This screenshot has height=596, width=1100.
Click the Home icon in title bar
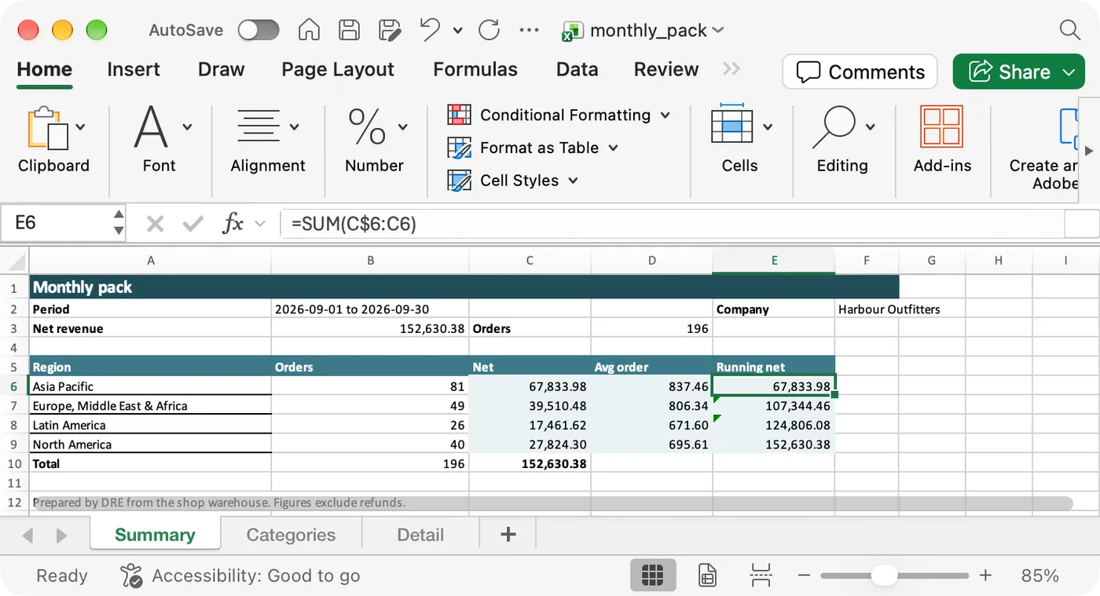pyautogui.click(x=309, y=30)
